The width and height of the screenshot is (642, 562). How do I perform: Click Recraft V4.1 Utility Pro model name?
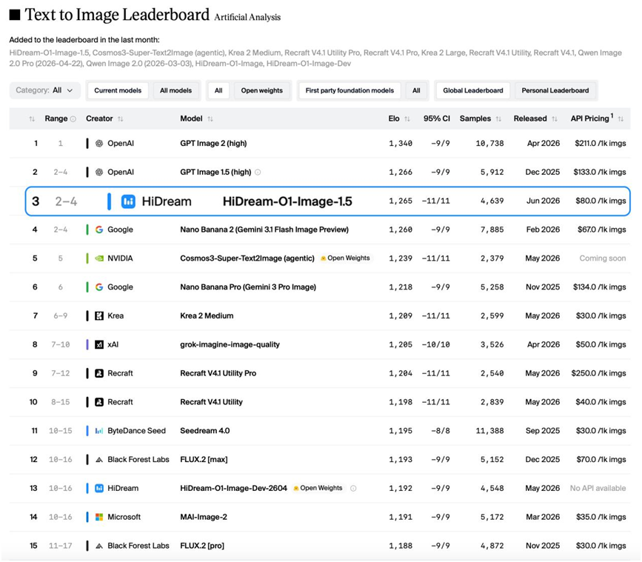coord(218,373)
